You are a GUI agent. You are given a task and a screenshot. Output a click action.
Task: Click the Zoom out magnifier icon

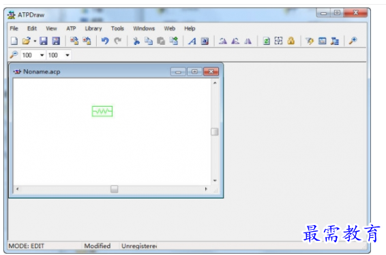click(14, 54)
